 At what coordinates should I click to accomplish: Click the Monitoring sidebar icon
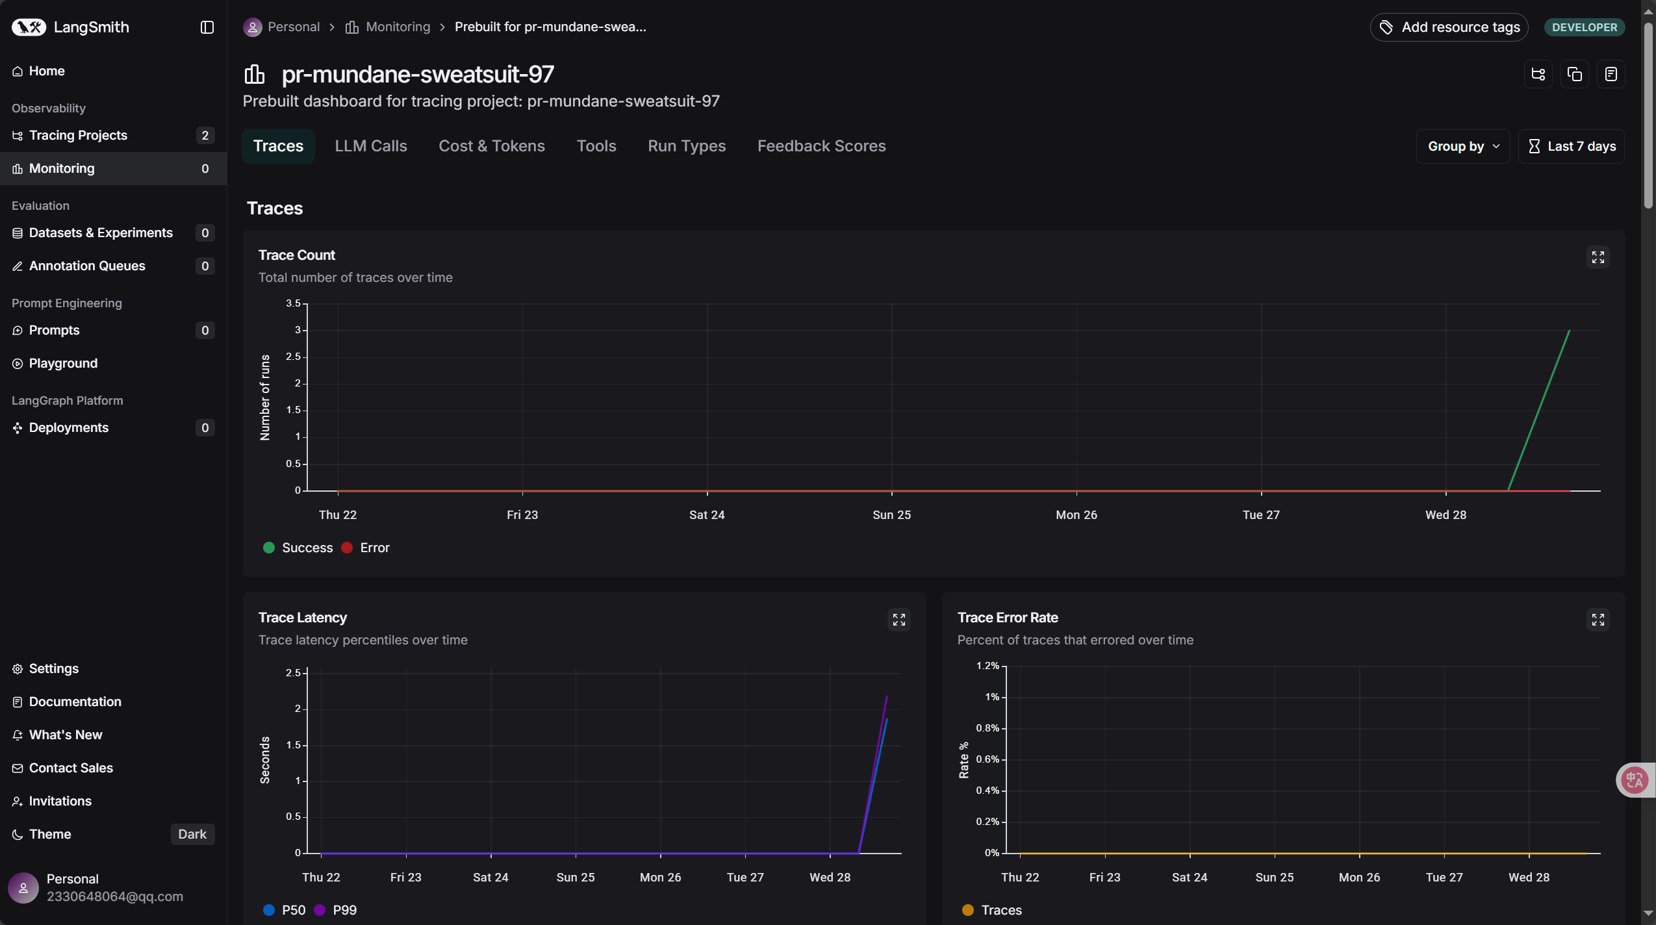tap(18, 168)
